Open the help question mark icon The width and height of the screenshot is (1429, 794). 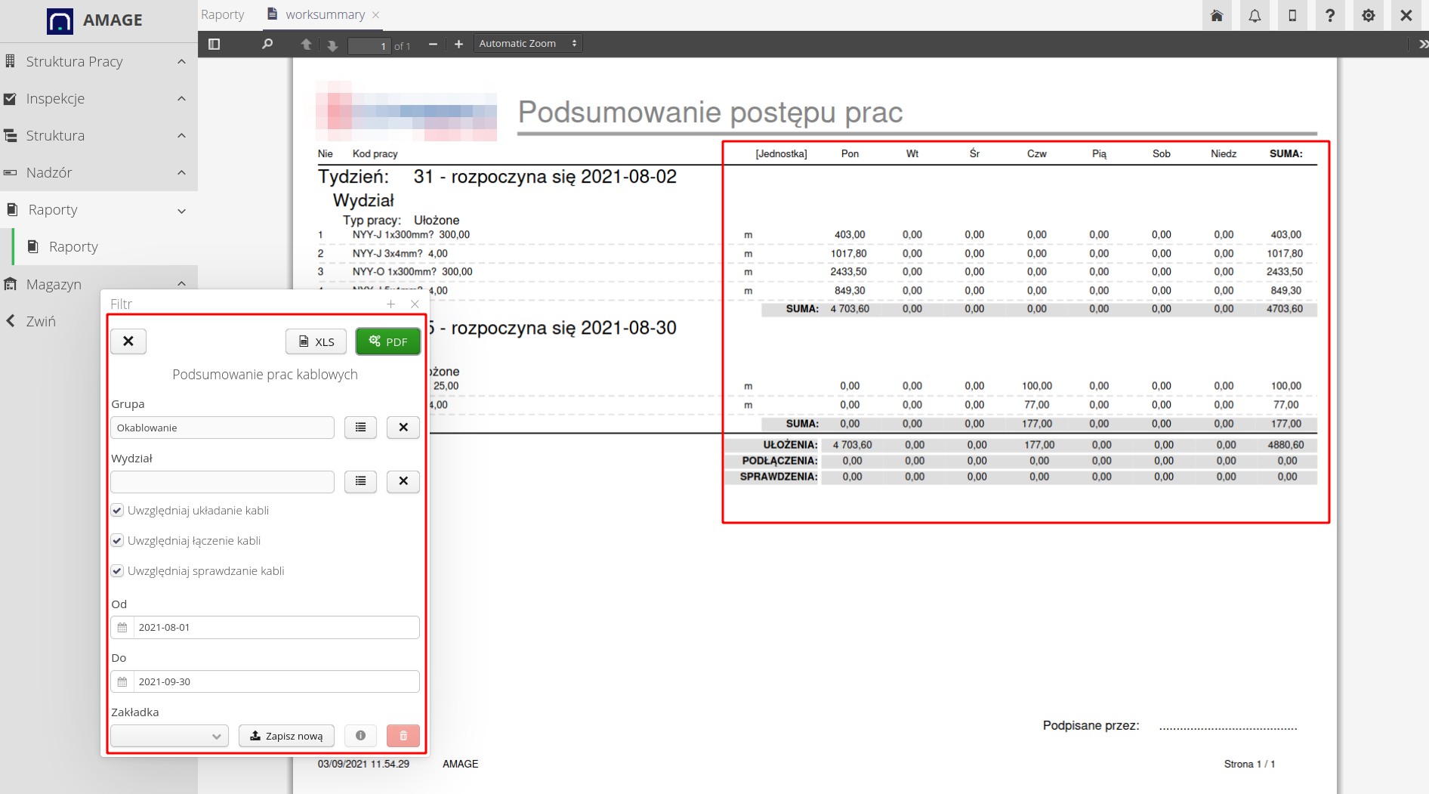[x=1330, y=16]
